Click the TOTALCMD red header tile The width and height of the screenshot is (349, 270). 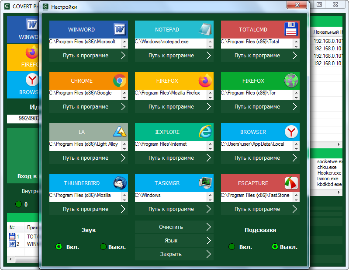pos(260,29)
